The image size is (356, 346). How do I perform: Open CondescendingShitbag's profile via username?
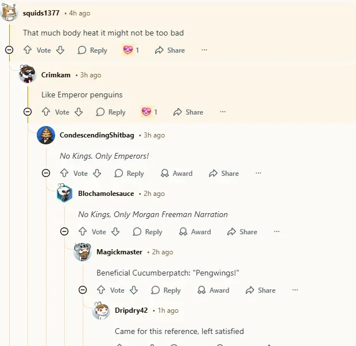tap(96, 135)
